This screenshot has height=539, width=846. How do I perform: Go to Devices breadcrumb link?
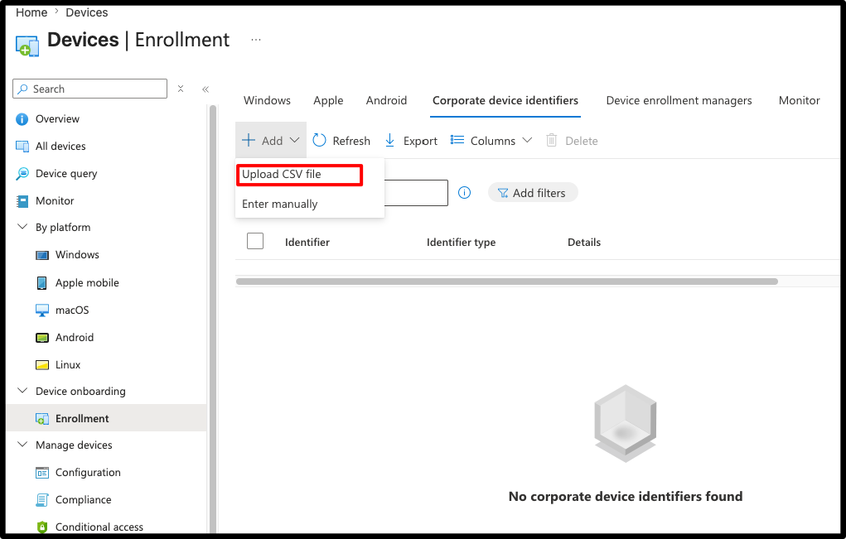point(86,12)
